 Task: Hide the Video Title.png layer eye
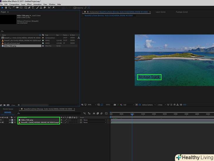1,120
